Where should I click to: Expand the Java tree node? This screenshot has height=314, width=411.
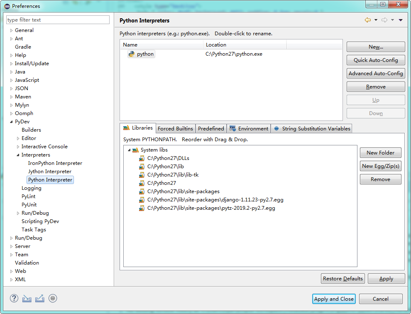11,72
